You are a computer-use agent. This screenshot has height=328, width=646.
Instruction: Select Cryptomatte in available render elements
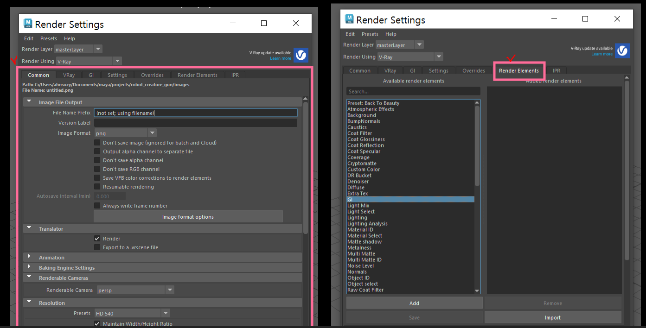(x=362, y=164)
